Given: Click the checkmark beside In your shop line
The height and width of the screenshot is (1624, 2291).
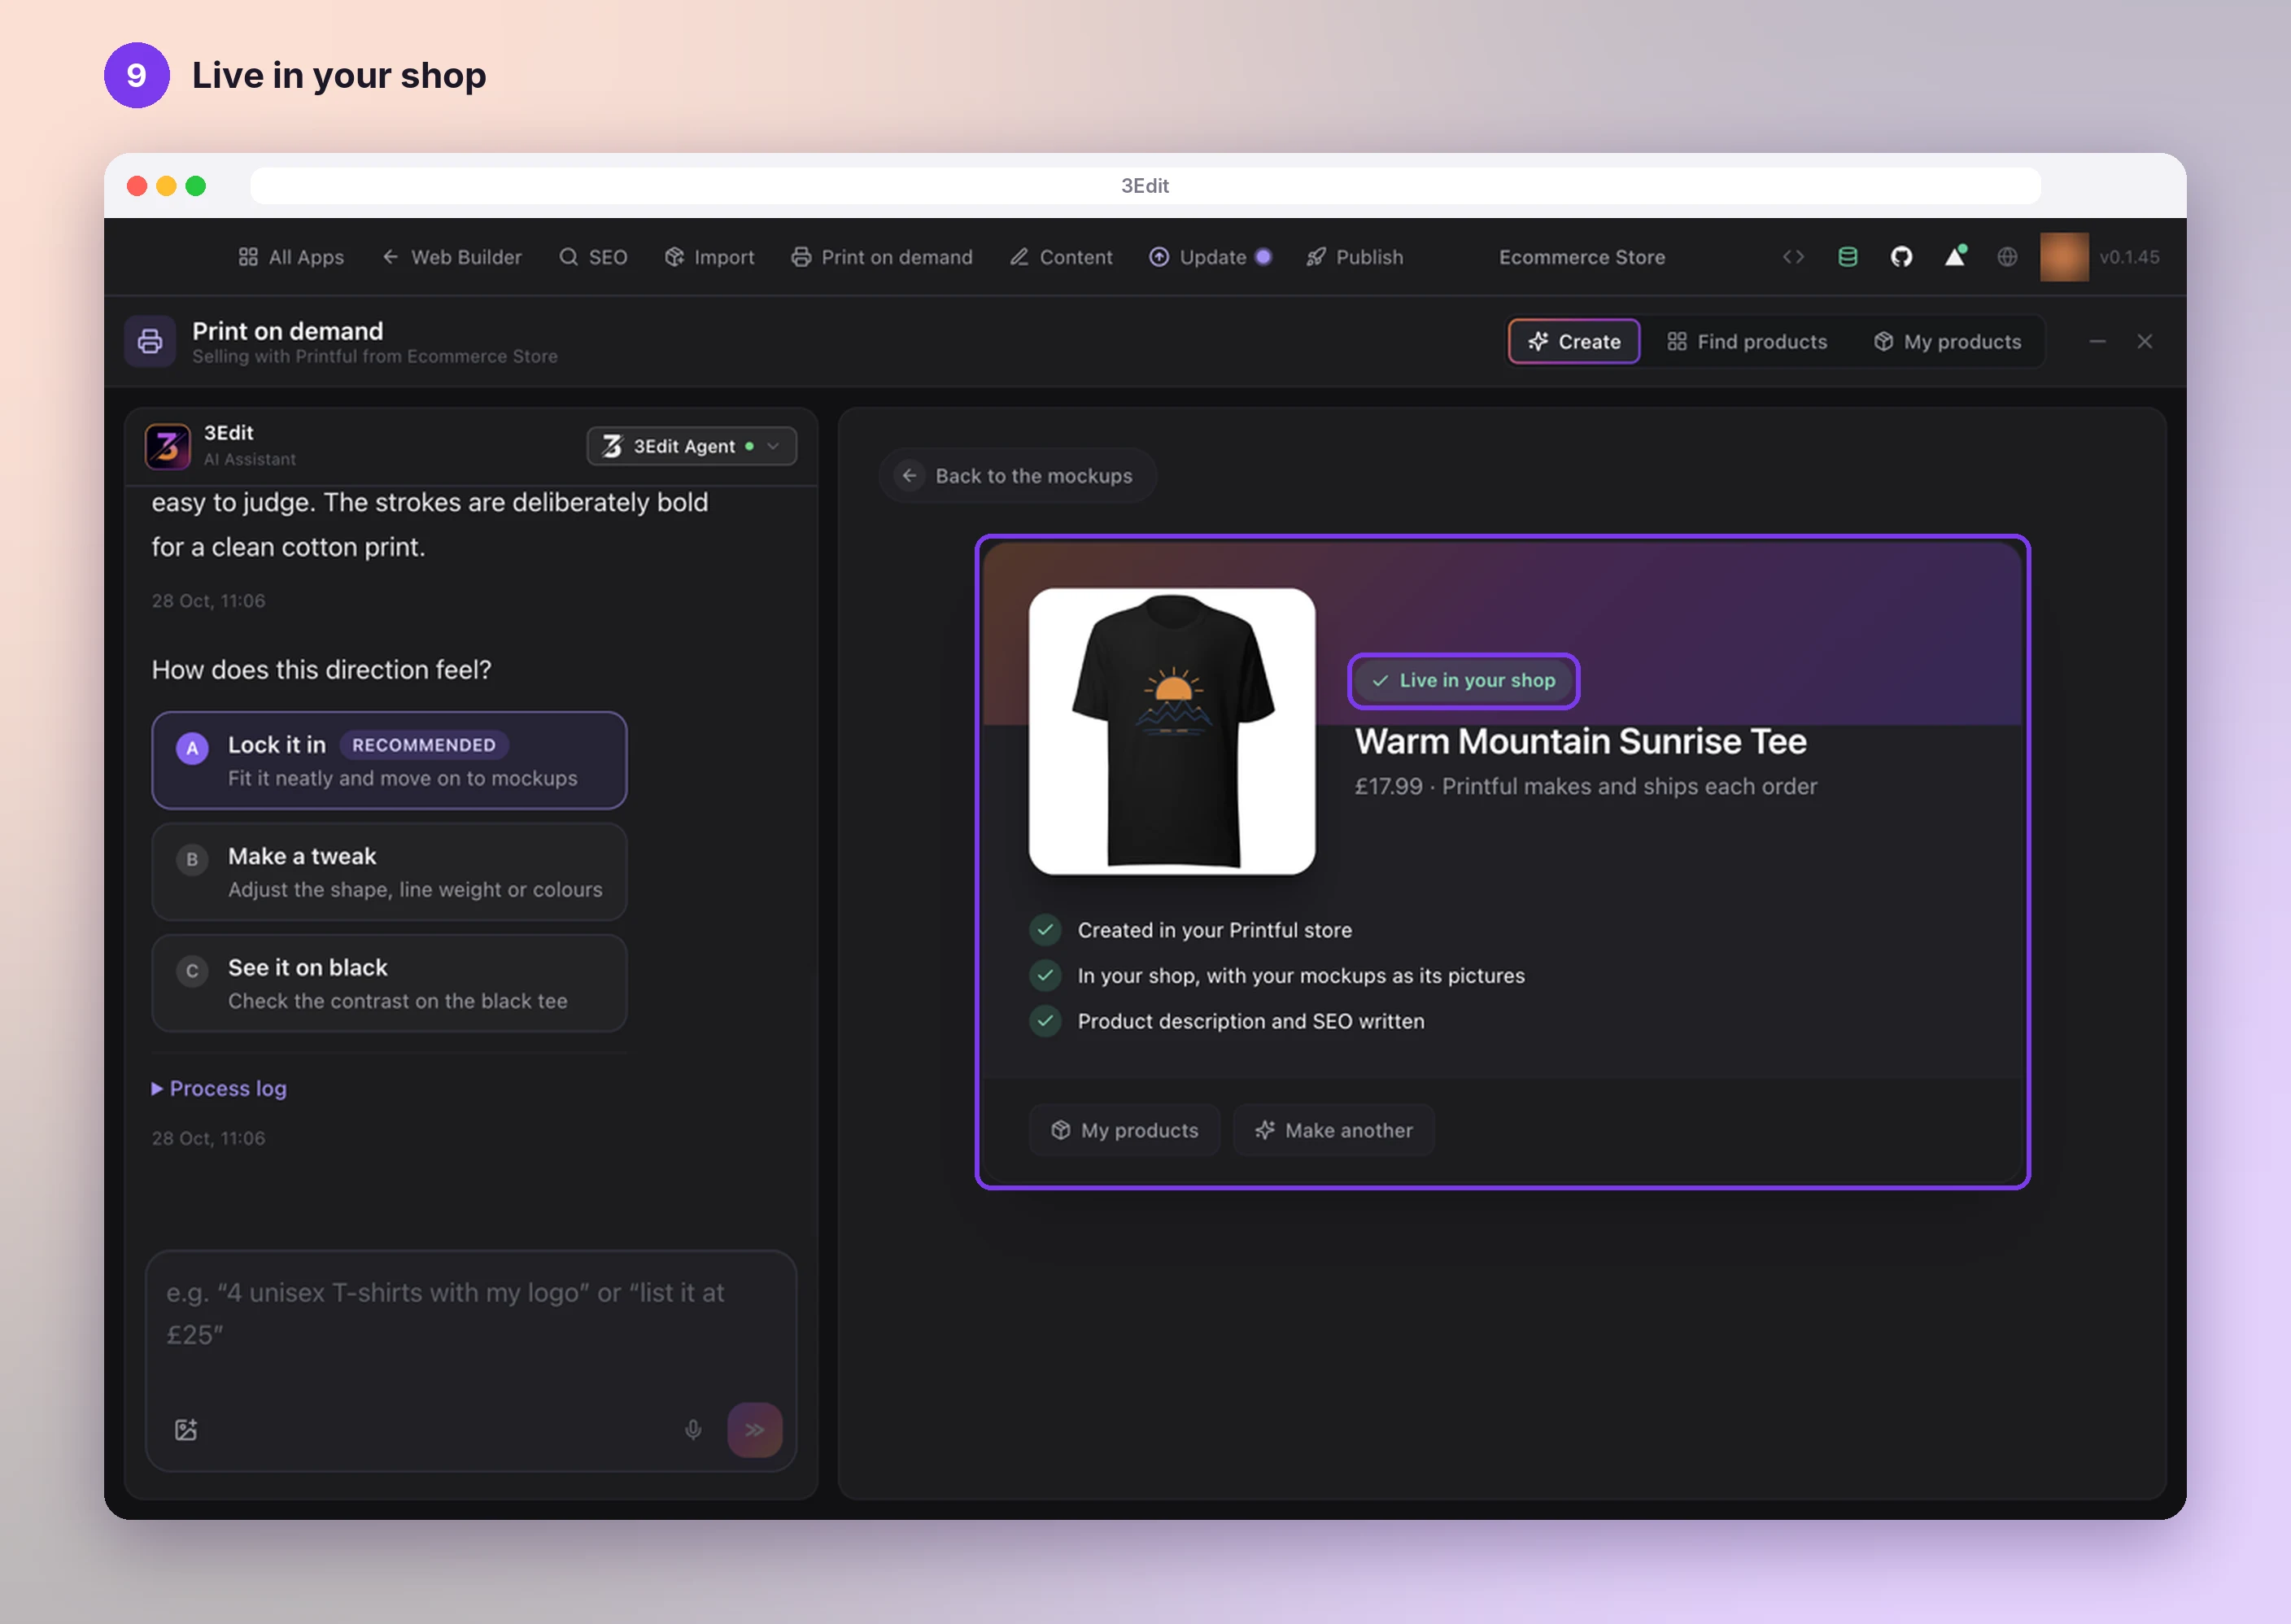Looking at the screenshot, I should click(1045, 975).
